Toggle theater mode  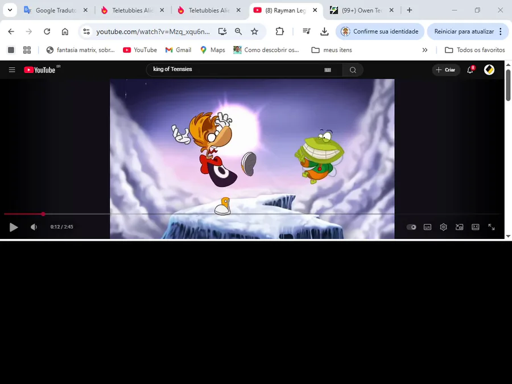pos(476,227)
